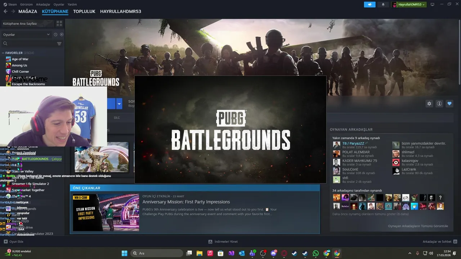The image size is (461, 259).
Task: Go forward with the right navigation arrow
Action: (x=13, y=12)
